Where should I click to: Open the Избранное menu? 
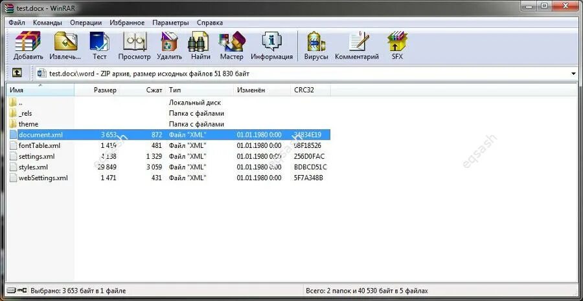pyautogui.click(x=127, y=23)
